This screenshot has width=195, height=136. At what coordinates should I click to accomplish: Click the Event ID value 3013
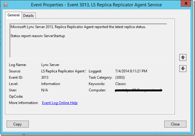coord(45,77)
